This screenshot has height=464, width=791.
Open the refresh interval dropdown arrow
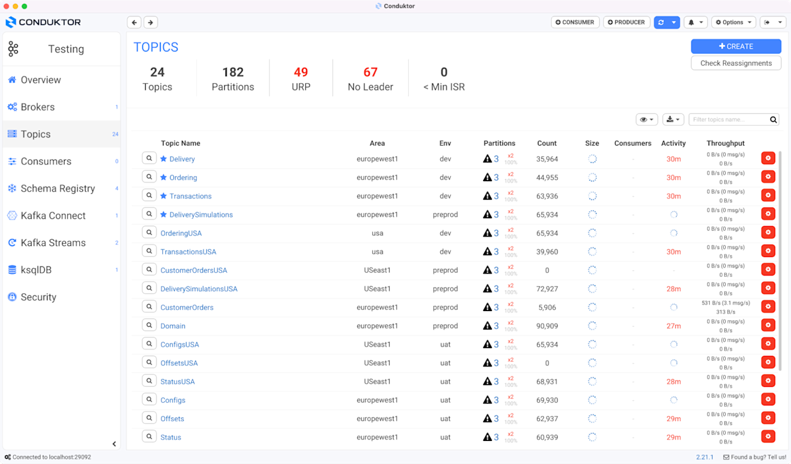point(674,22)
